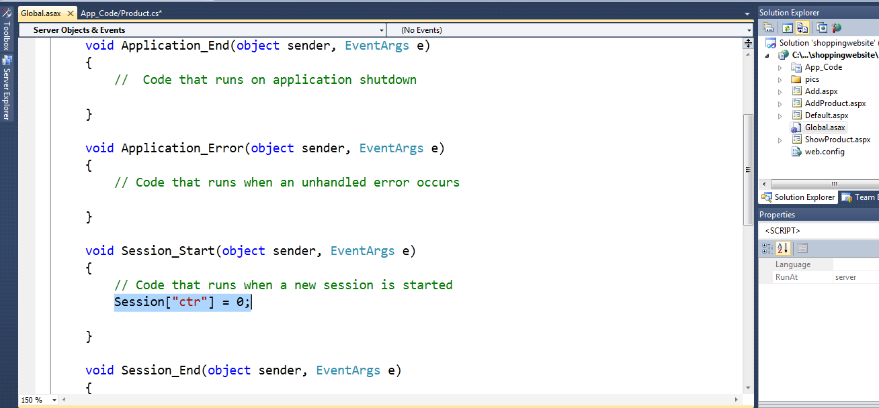Open the Properties icon in Solution Explorer toolbar
The height and width of the screenshot is (408, 879).
click(x=768, y=28)
